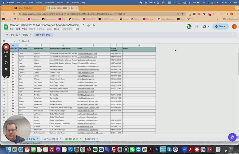Tick the check-in box for Linda Perucho

coord(13,54)
